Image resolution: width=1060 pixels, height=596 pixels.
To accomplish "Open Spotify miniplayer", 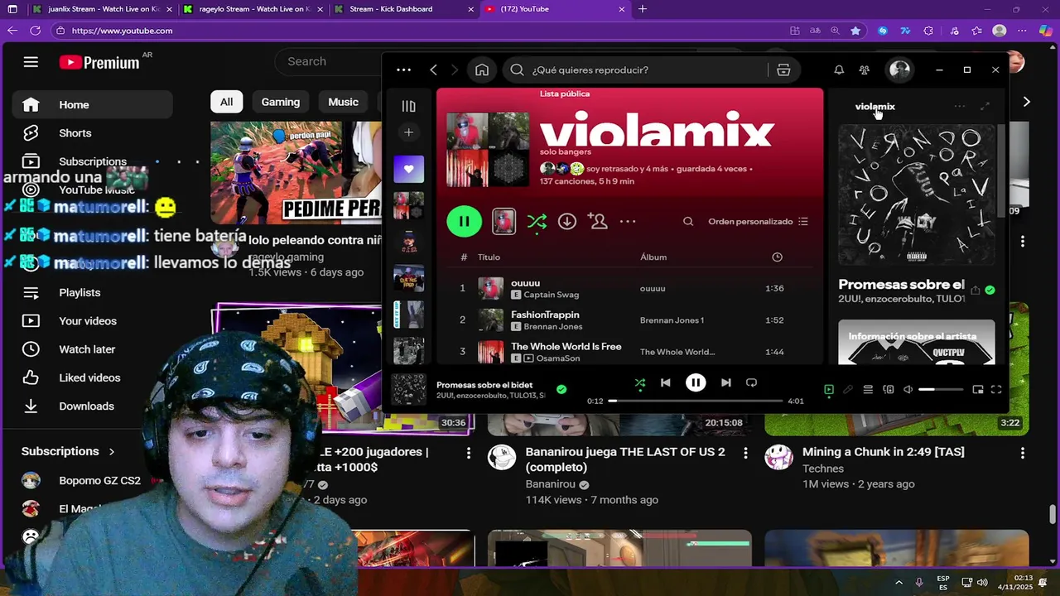I will point(978,390).
